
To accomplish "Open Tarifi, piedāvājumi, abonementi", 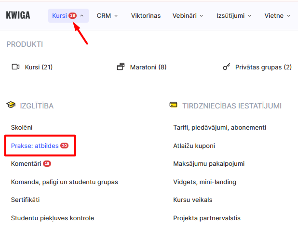I will click(220, 127).
